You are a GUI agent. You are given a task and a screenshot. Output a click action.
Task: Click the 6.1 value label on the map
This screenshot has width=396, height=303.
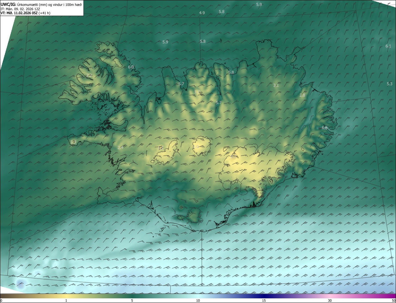(x=388, y=46)
